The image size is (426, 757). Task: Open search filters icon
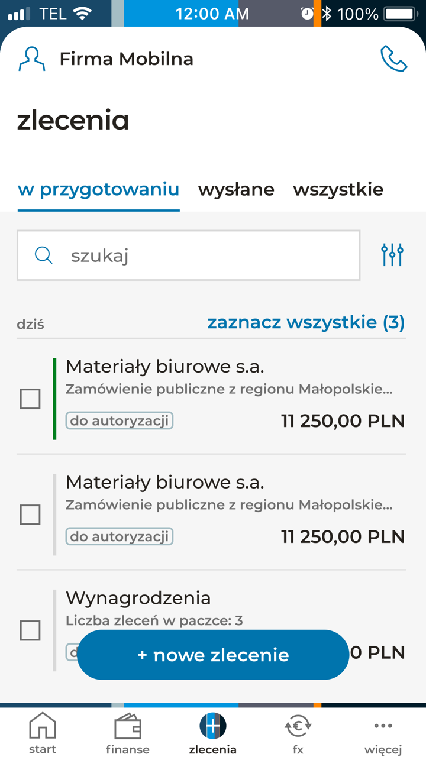click(x=392, y=254)
